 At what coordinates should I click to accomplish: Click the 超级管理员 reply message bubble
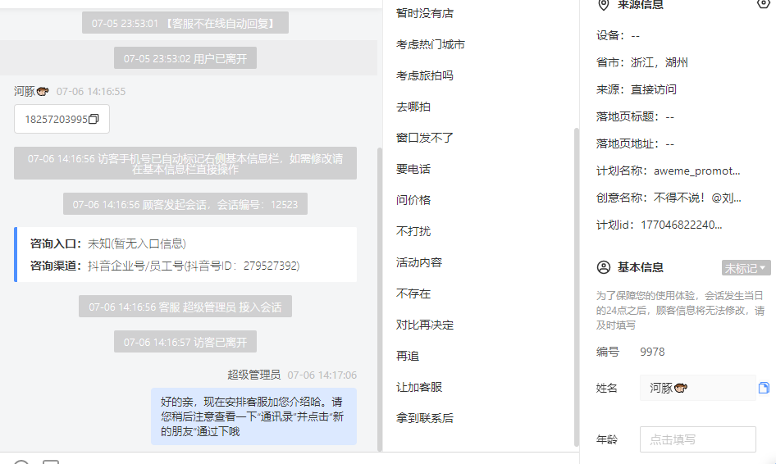click(253, 416)
